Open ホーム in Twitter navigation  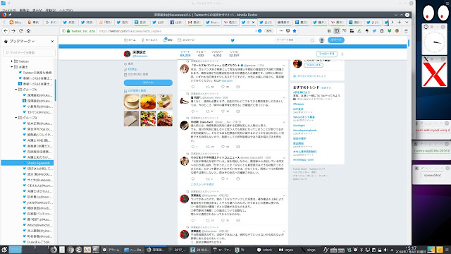(x=130, y=40)
